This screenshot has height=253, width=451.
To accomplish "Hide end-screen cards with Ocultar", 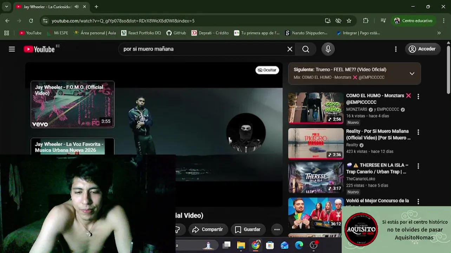I will coord(267,70).
